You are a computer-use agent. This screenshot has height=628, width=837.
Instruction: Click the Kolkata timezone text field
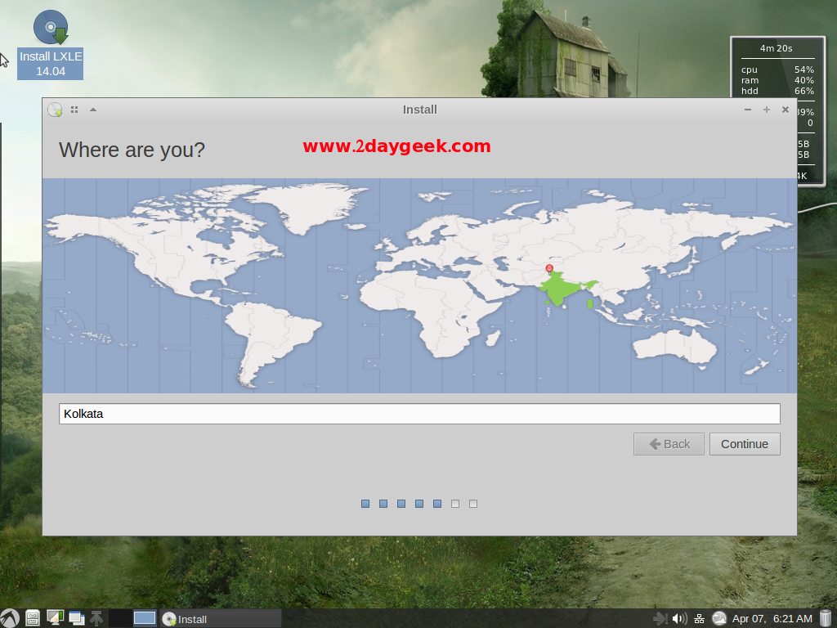pyautogui.click(x=419, y=414)
